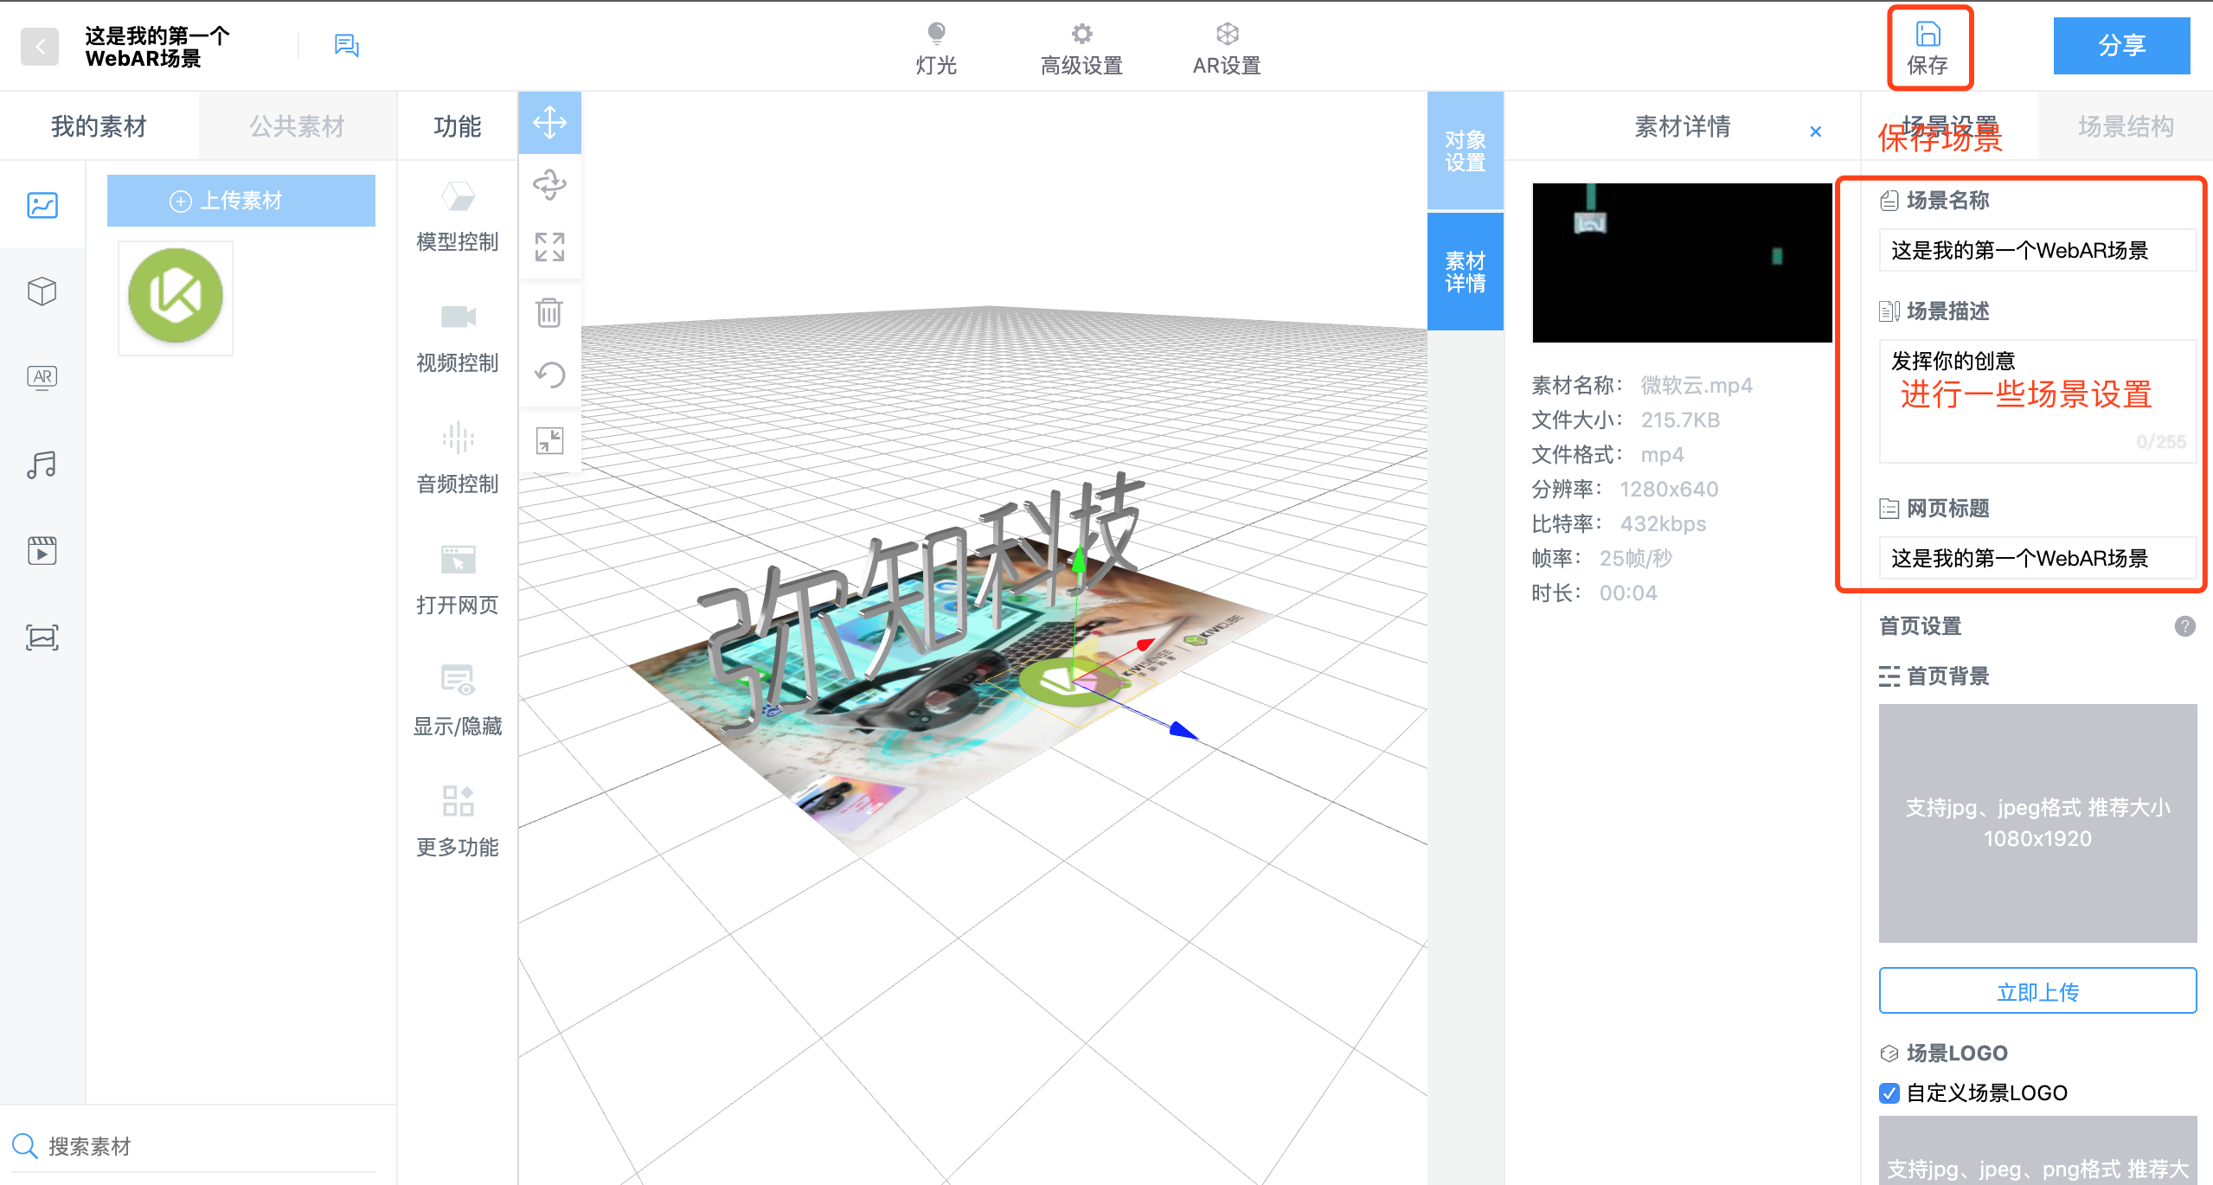Click the green logo material thumbnail

click(176, 297)
